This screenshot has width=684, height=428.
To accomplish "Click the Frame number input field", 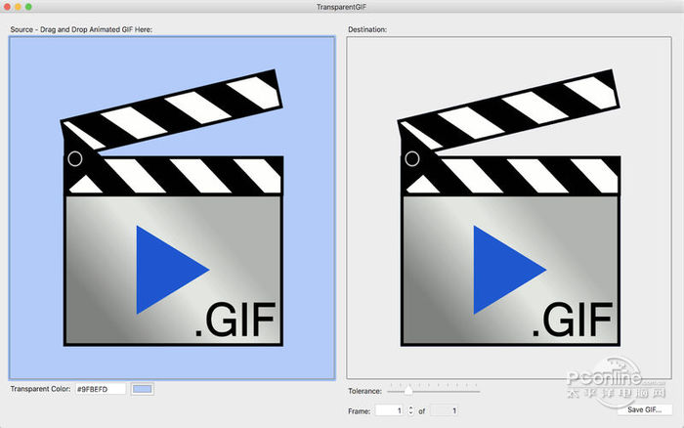I will click(389, 410).
